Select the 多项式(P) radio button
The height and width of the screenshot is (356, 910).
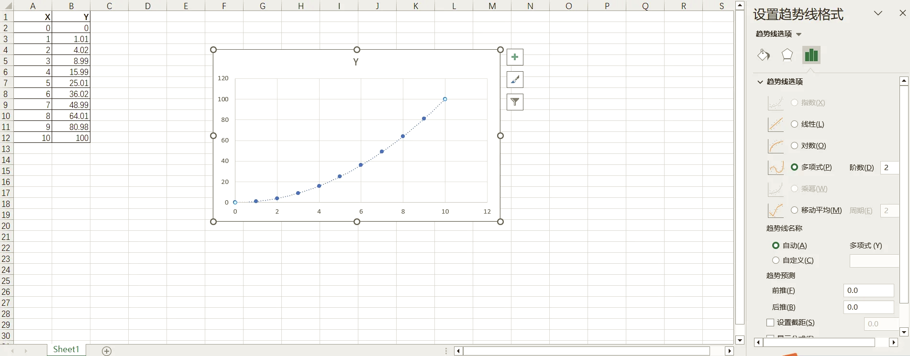[794, 167]
